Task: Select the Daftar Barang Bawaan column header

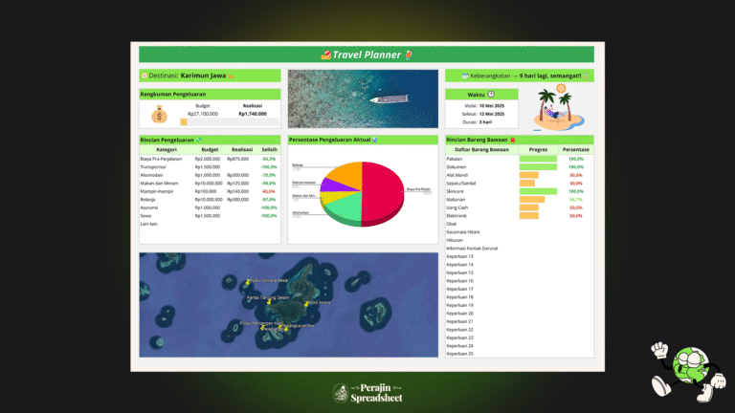Action: [x=482, y=149]
